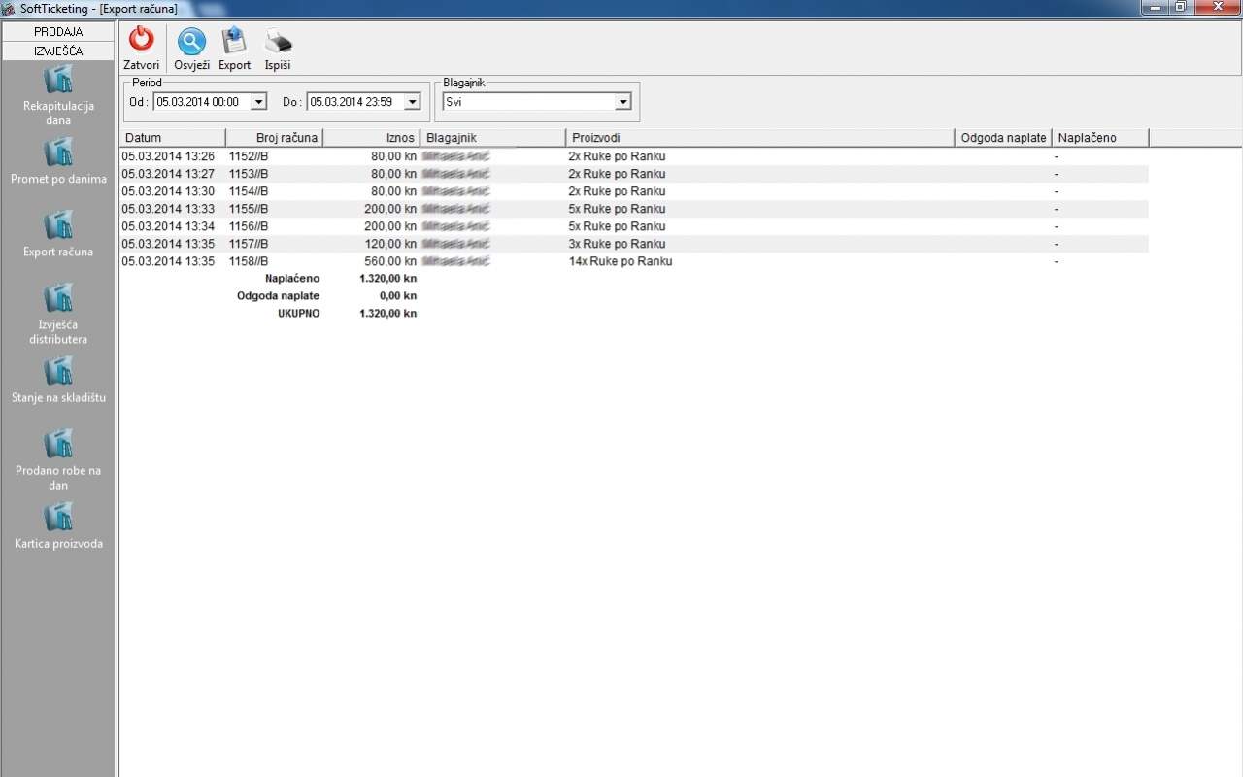Sort by the Iznos column header
Viewport: 1243px width, 777px height.
[372, 138]
